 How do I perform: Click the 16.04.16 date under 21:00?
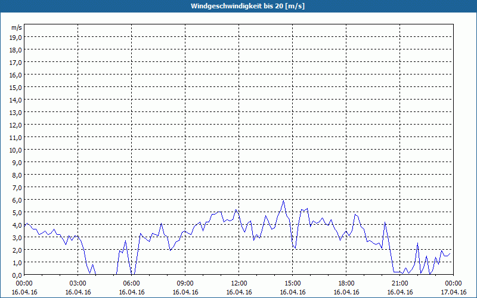tap(399, 292)
